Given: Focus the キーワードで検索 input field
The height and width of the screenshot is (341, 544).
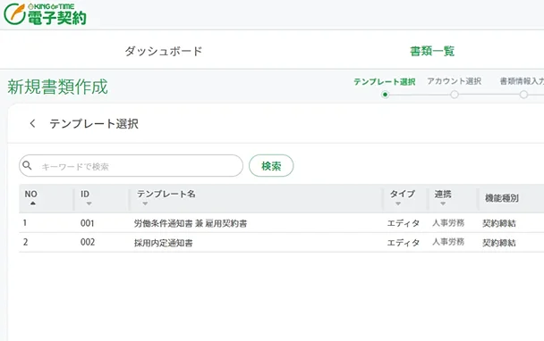Looking at the screenshot, I should tap(132, 166).
